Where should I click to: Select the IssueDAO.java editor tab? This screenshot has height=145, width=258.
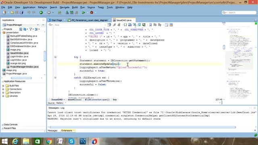click(124, 20)
